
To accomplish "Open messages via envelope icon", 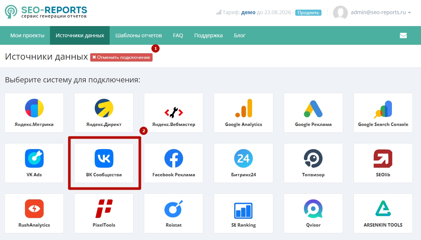I will pos(403,35).
